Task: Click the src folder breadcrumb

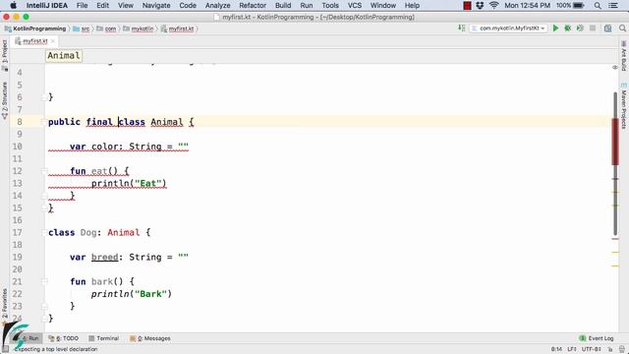Action: click(82, 29)
